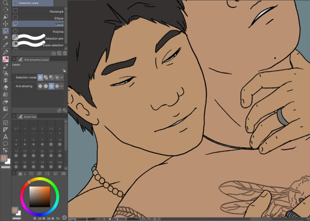Delete sub tool with trash icon

point(65,54)
